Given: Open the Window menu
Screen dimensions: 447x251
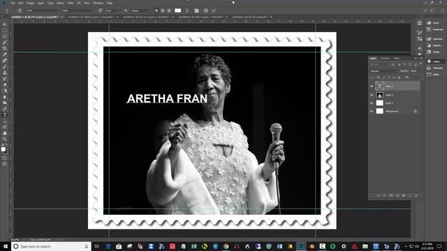Looking at the screenshot, I should tap(98, 3).
